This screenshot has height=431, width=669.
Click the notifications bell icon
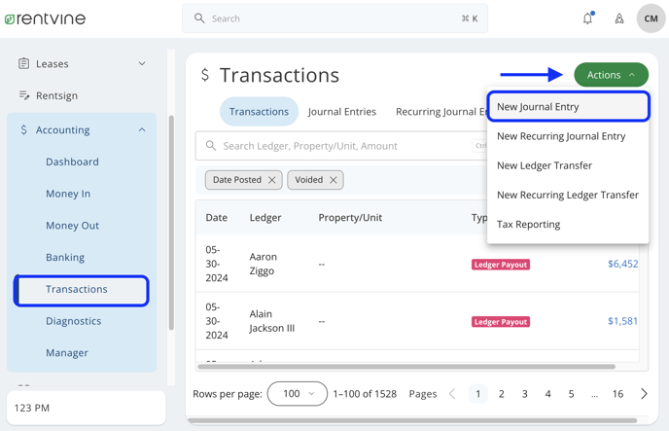[587, 18]
